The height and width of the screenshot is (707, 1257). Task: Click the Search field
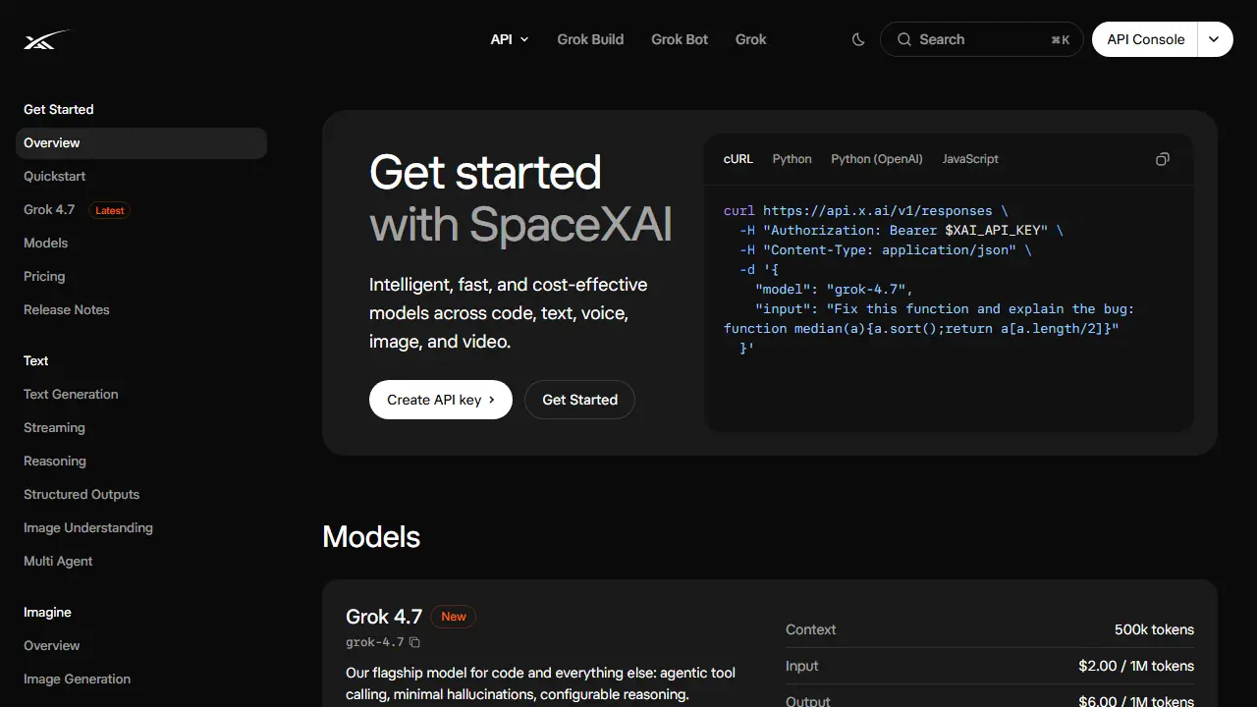(981, 39)
